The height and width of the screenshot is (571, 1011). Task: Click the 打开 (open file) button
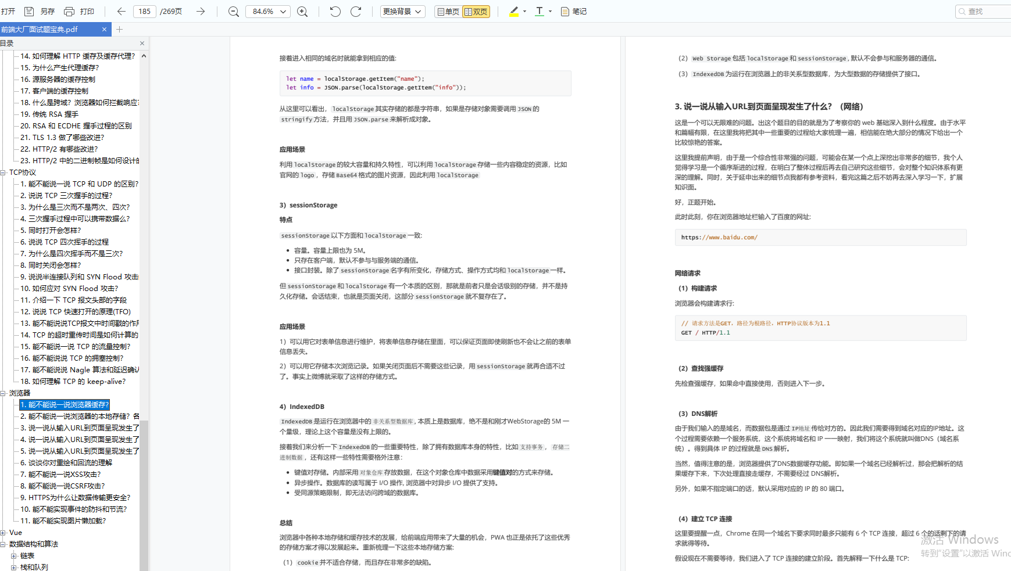(x=8, y=11)
